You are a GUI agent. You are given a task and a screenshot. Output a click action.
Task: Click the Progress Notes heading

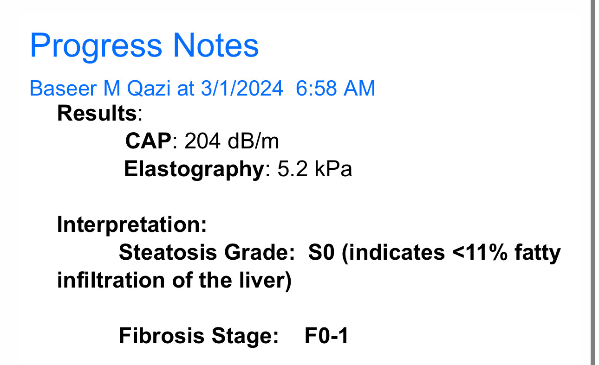click(144, 45)
